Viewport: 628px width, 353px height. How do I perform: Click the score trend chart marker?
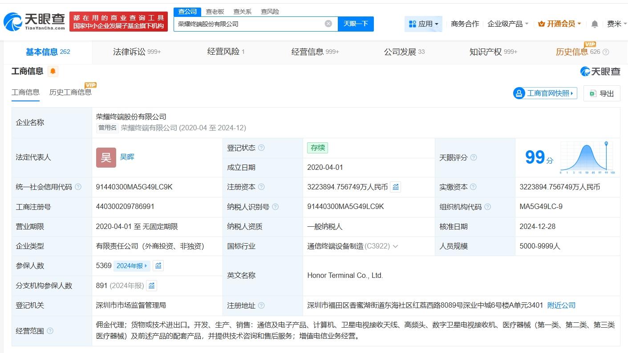point(606,144)
